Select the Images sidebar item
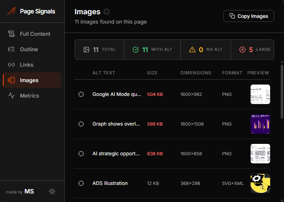Viewport: 284px width, 202px height. 32,80
